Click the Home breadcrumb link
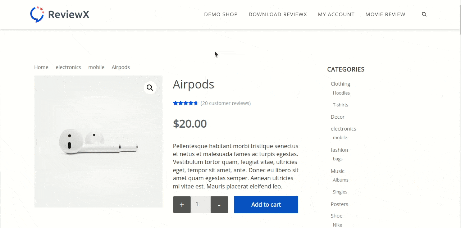This screenshot has height=228, width=461. (x=41, y=67)
